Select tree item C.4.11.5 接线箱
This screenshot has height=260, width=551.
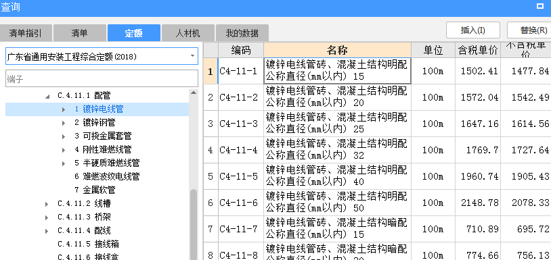pyautogui.click(x=88, y=244)
